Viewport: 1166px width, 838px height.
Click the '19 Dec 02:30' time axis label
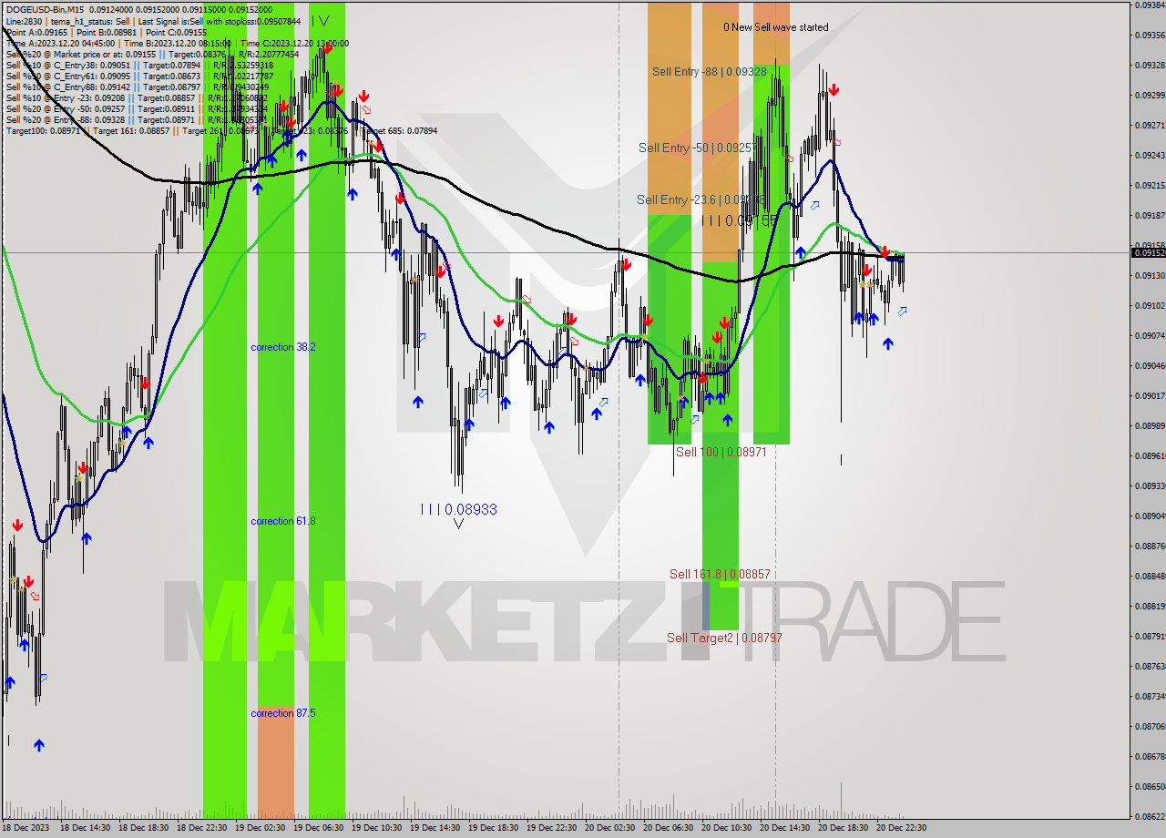pyautogui.click(x=261, y=828)
